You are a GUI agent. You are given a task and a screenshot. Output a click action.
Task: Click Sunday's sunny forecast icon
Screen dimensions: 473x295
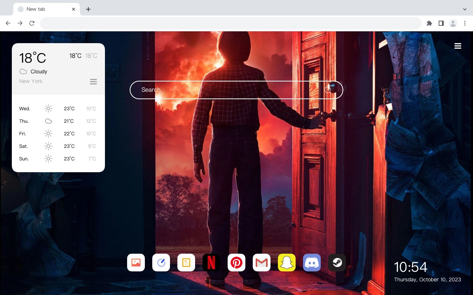click(x=48, y=159)
